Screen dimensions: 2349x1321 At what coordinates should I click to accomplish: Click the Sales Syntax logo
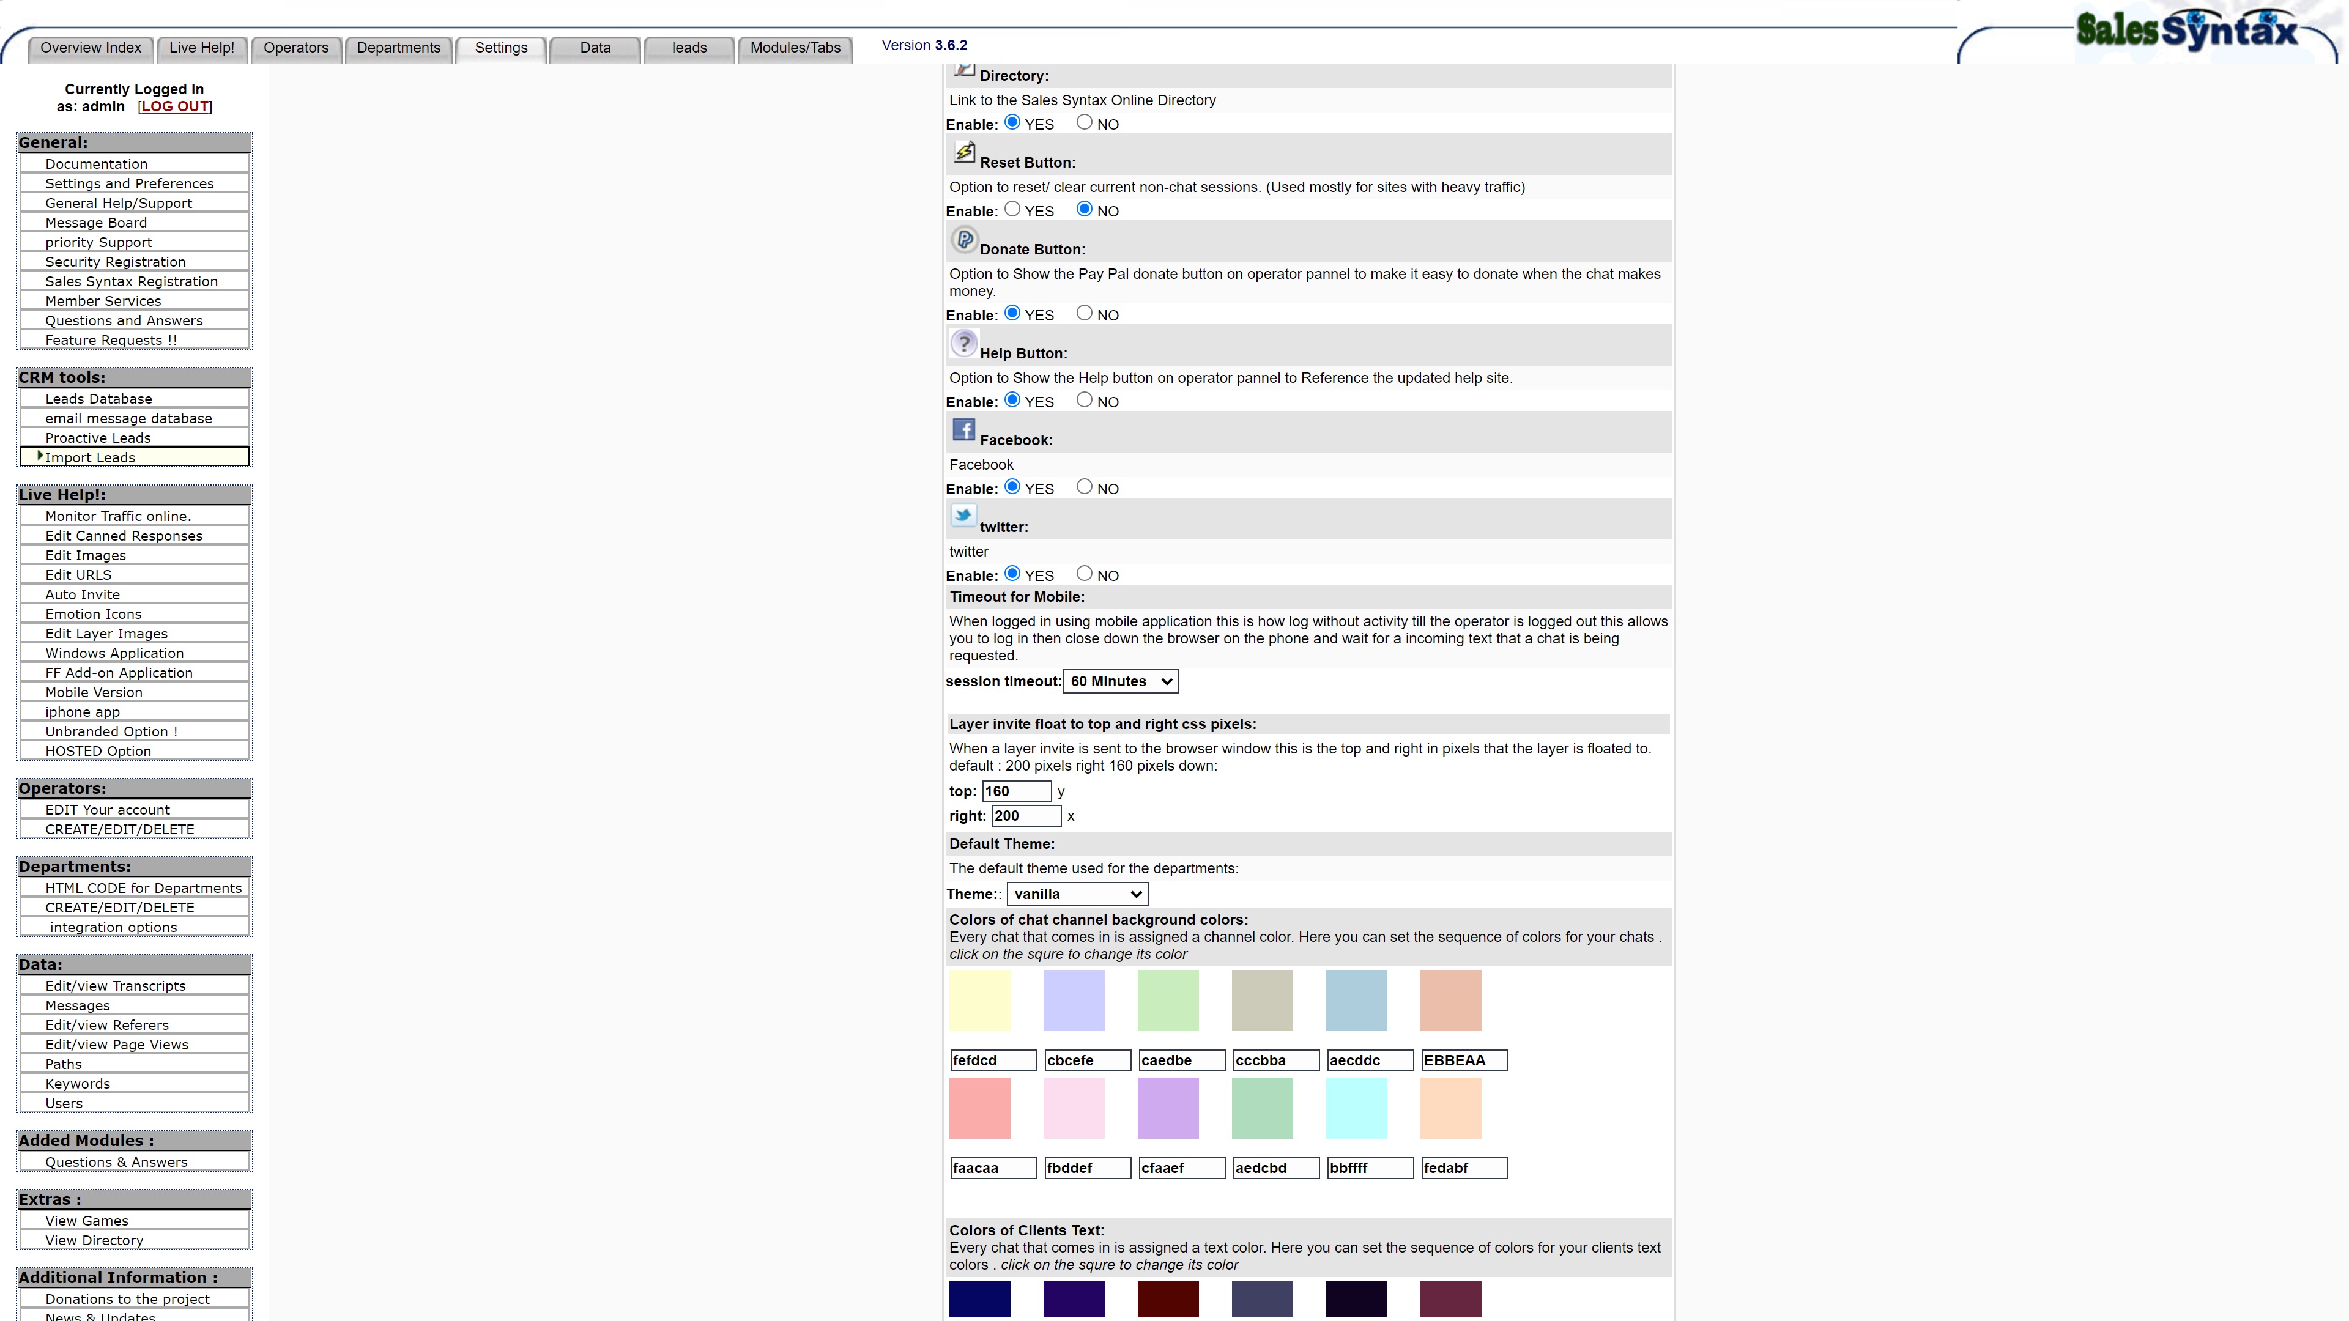[x=2187, y=31]
